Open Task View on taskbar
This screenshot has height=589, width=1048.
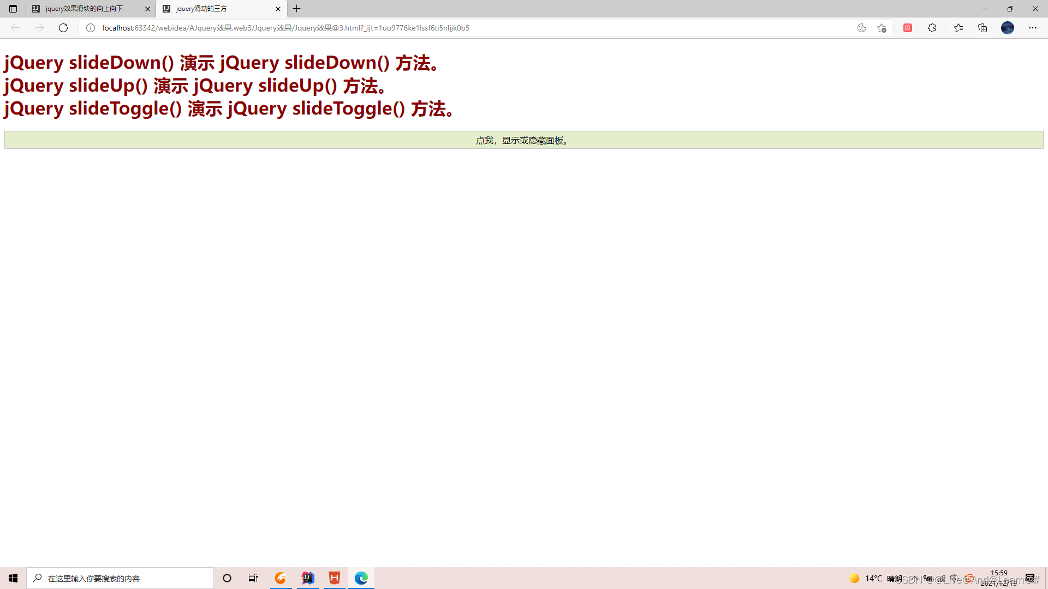click(x=253, y=578)
